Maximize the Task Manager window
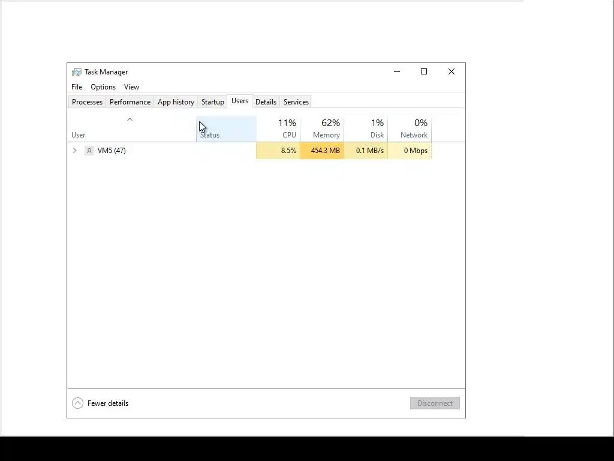 tap(424, 72)
